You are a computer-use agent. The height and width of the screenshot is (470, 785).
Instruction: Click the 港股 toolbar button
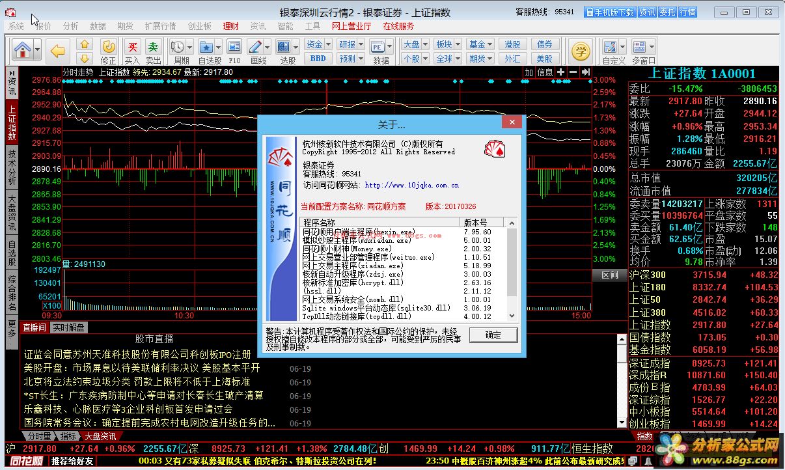(x=512, y=44)
